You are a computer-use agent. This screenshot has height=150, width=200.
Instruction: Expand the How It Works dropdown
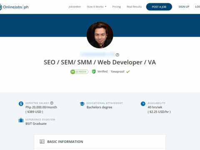[x=97, y=7]
